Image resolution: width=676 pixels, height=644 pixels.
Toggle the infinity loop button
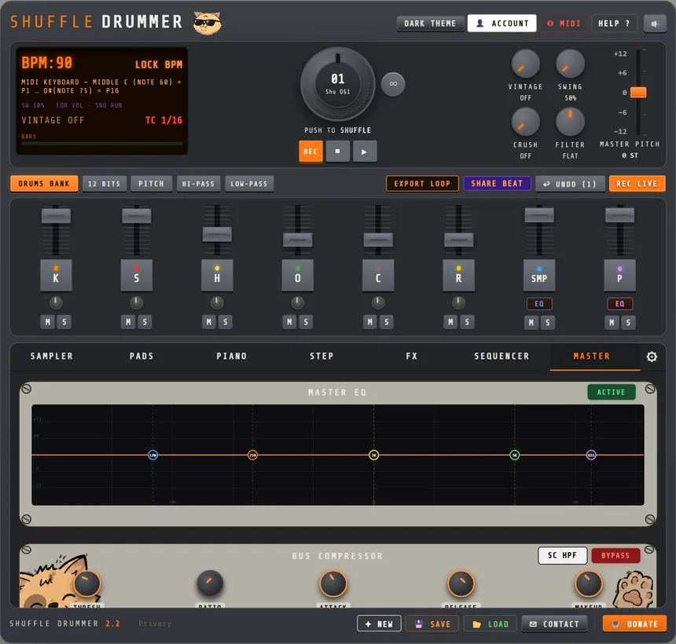[393, 83]
